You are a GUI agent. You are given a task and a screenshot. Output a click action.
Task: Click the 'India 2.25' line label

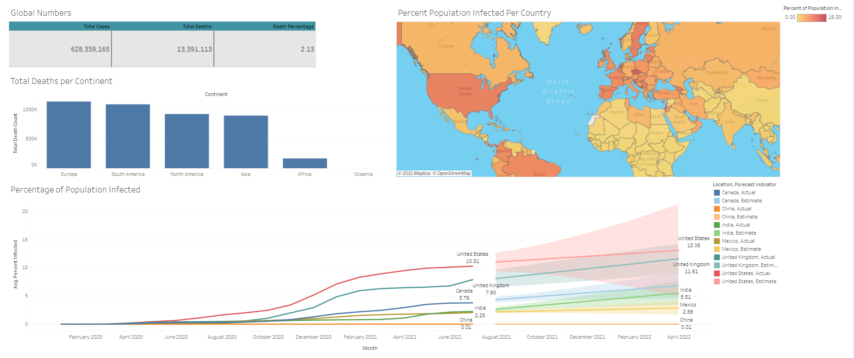tap(480, 312)
